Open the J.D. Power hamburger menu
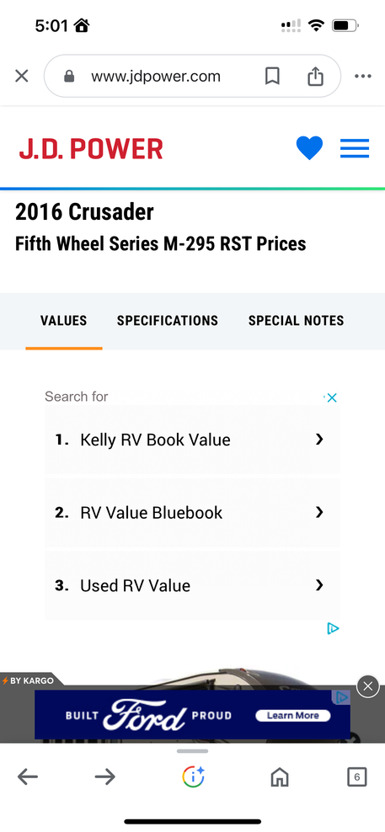The height and width of the screenshot is (832, 385). 354,148
